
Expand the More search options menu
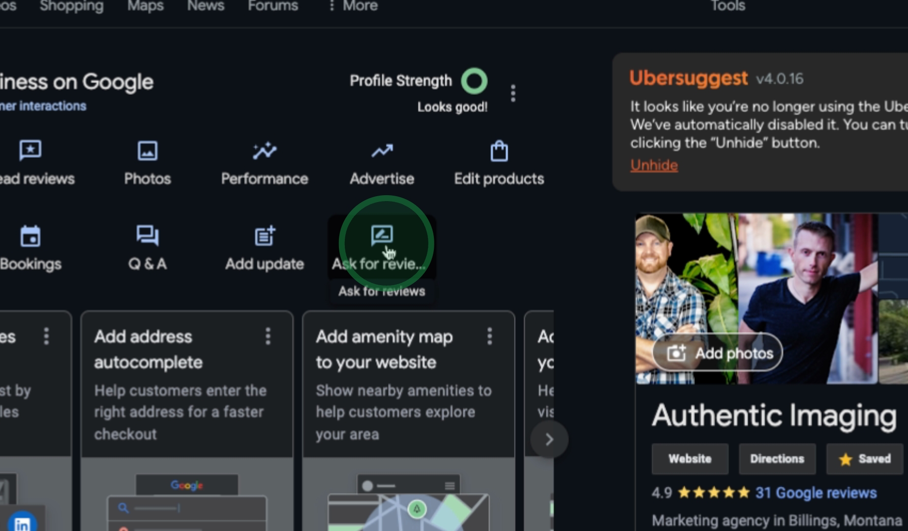[354, 6]
